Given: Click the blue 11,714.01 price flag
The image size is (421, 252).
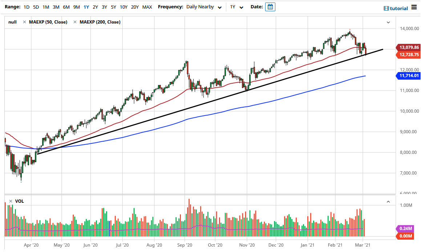Looking at the screenshot, I should (408, 76).
